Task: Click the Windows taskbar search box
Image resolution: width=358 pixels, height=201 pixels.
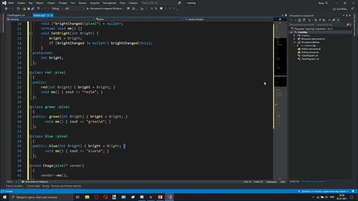Action: (x=41, y=197)
